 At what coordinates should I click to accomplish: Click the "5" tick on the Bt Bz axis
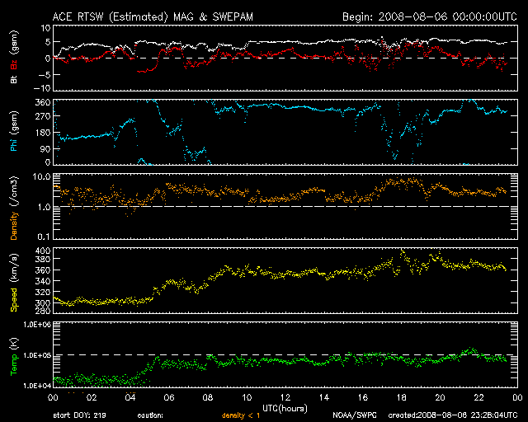(48, 42)
